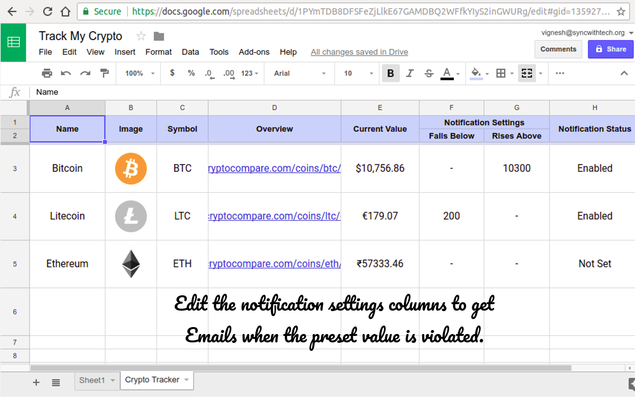Click the Share button
Screen dimensions: 635x397
611,49
